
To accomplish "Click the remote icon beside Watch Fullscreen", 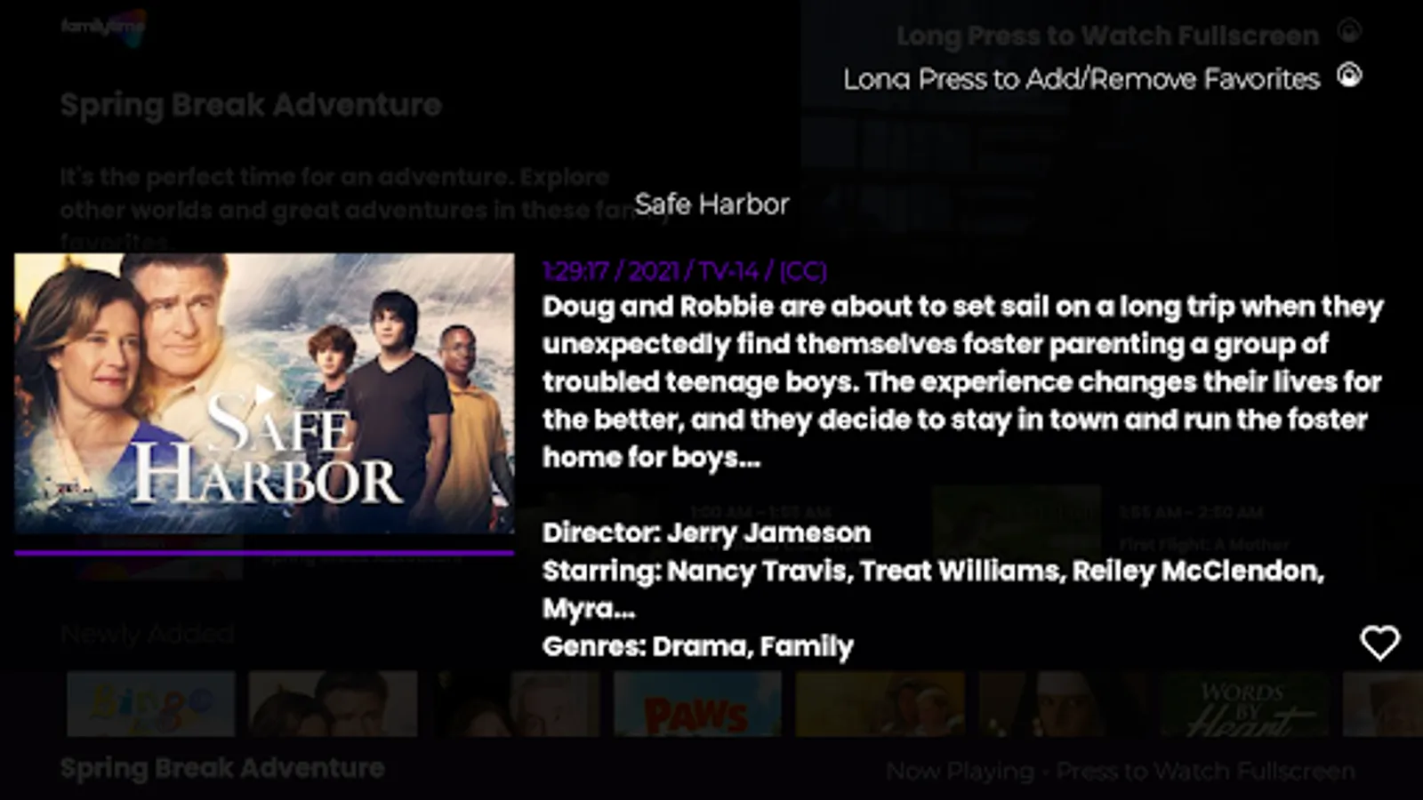I will coord(1349,31).
